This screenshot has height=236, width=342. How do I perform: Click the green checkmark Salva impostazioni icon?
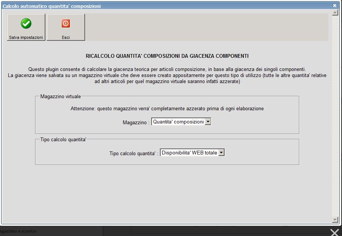(26, 23)
